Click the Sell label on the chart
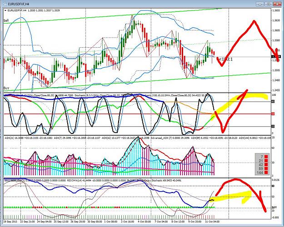This screenshot has width=284, height=227. coord(6,21)
